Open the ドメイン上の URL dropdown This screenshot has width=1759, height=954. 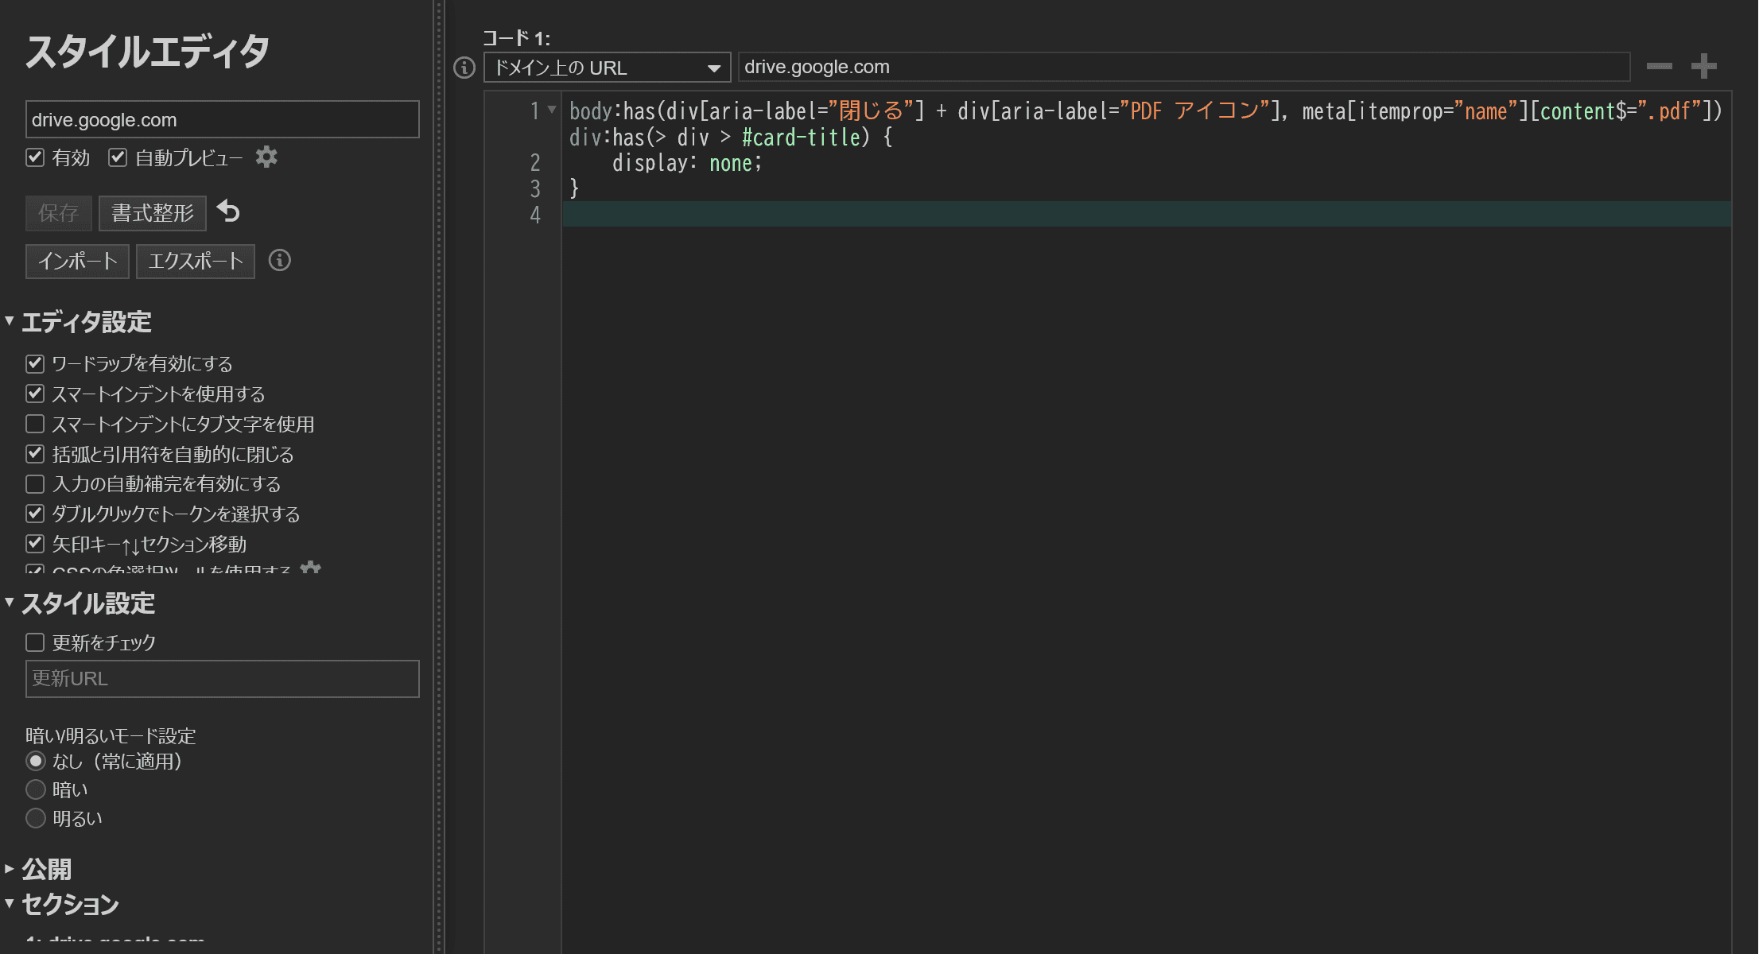[608, 68]
